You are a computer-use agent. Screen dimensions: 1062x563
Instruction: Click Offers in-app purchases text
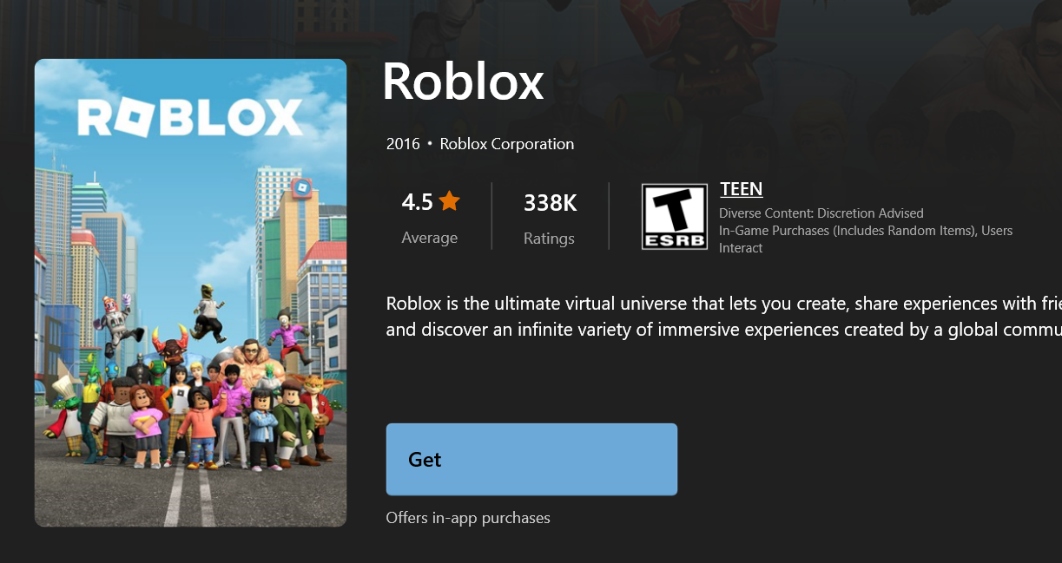(x=468, y=517)
